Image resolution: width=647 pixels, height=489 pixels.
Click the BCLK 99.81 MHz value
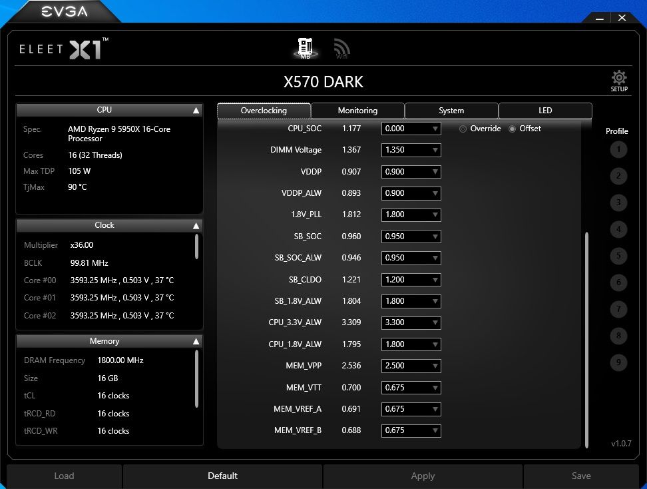(x=89, y=263)
